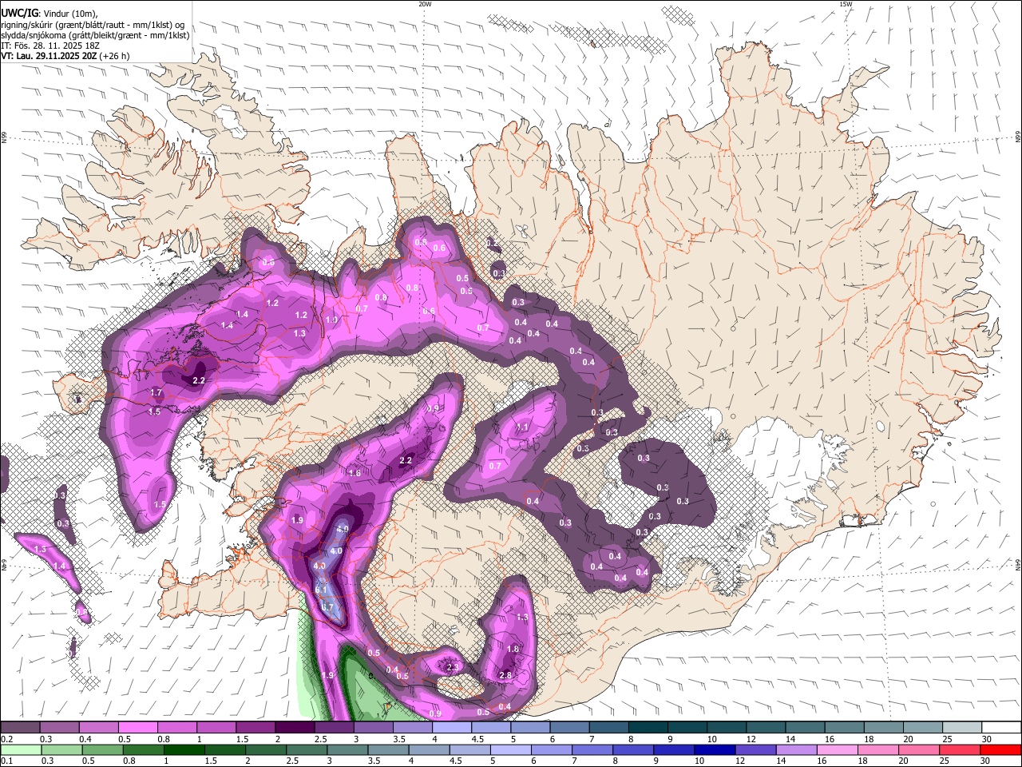Click the 2.8 value in the southern snow band
The width and height of the screenshot is (1022, 767).
tap(505, 675)
